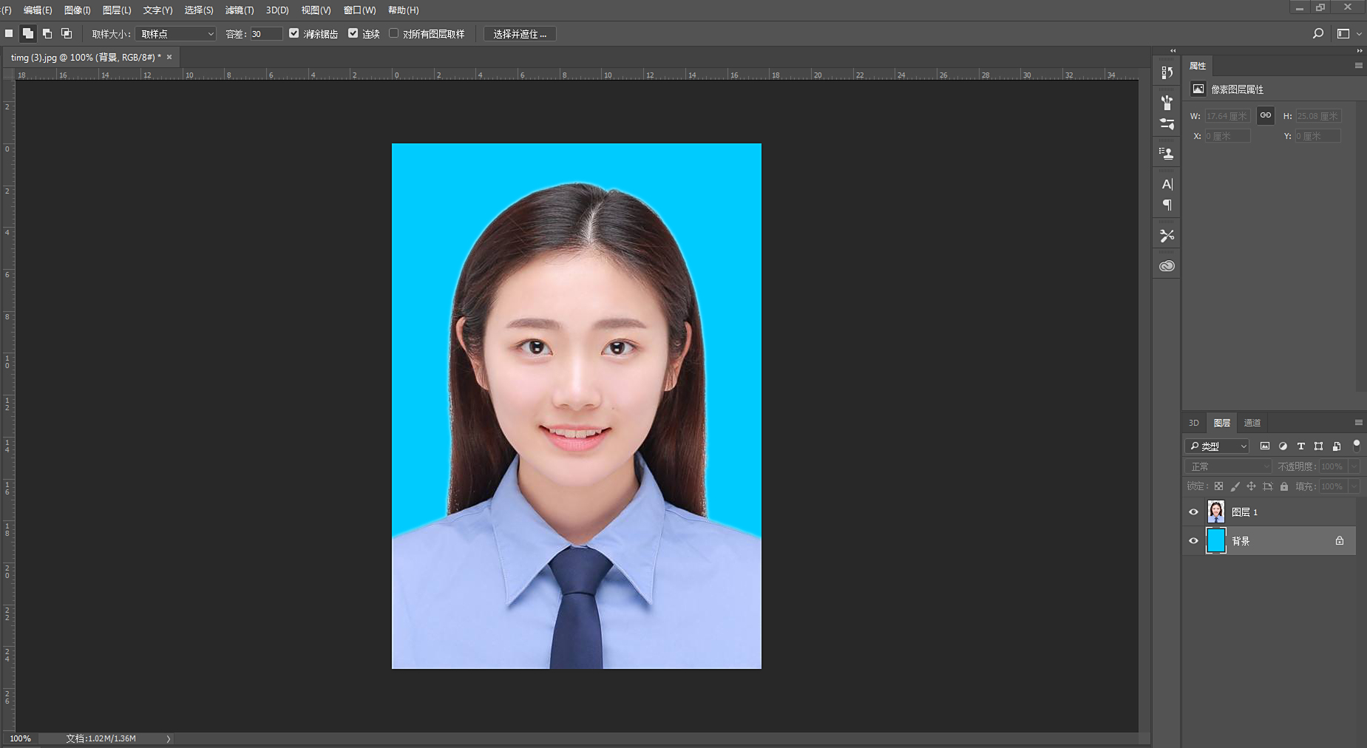Expand the 类型 layer filter dropdown

click(x=1217, y=446)
